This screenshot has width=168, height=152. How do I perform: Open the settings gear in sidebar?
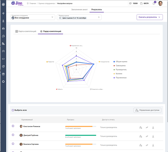point(3,82)
